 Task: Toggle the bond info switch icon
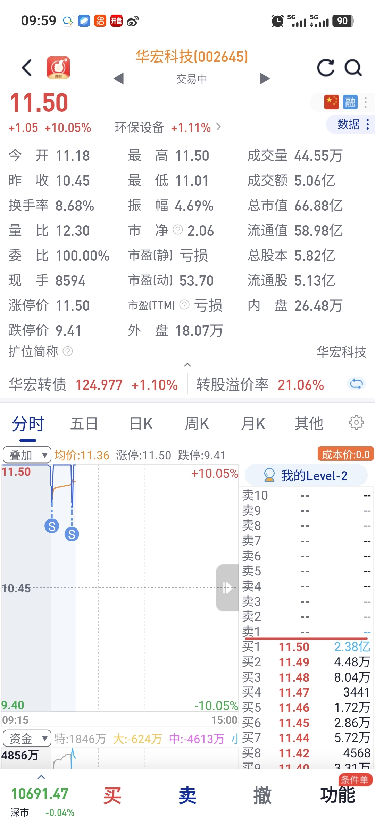click(x=356, y=384)
